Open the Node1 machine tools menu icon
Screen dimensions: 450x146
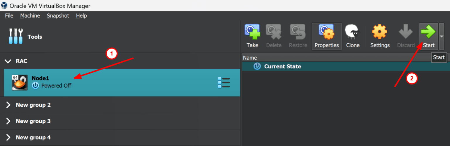click(224, 83)
